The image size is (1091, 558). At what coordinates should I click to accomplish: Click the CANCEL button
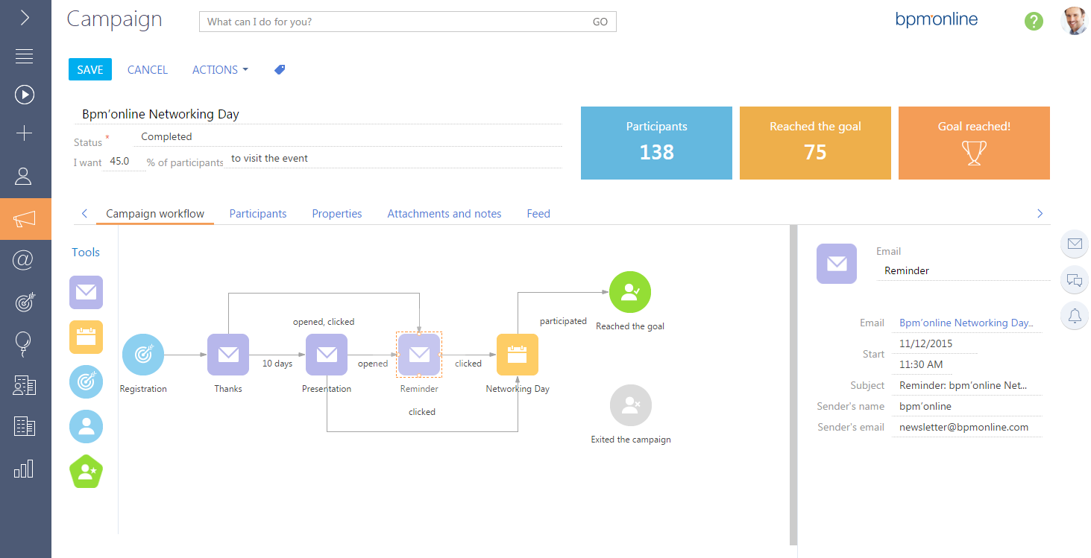click(148, 69)
